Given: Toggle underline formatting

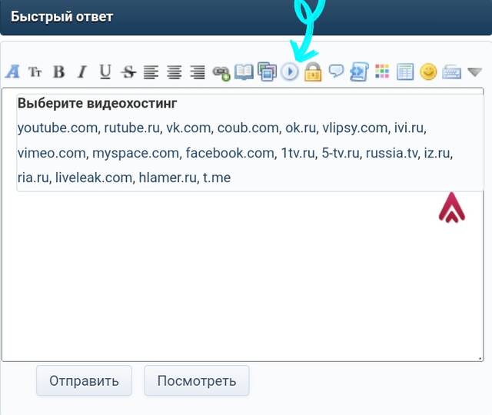Looking at the screenshot, I should [x=105, y=71].
